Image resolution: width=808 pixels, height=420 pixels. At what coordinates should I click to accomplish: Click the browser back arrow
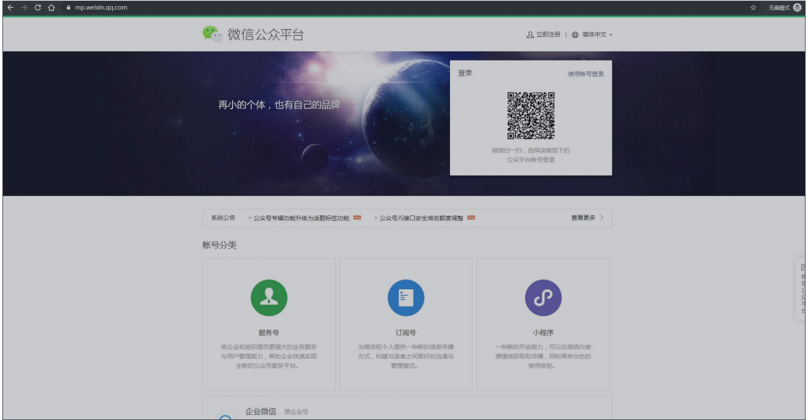click(x=10, y=7)
